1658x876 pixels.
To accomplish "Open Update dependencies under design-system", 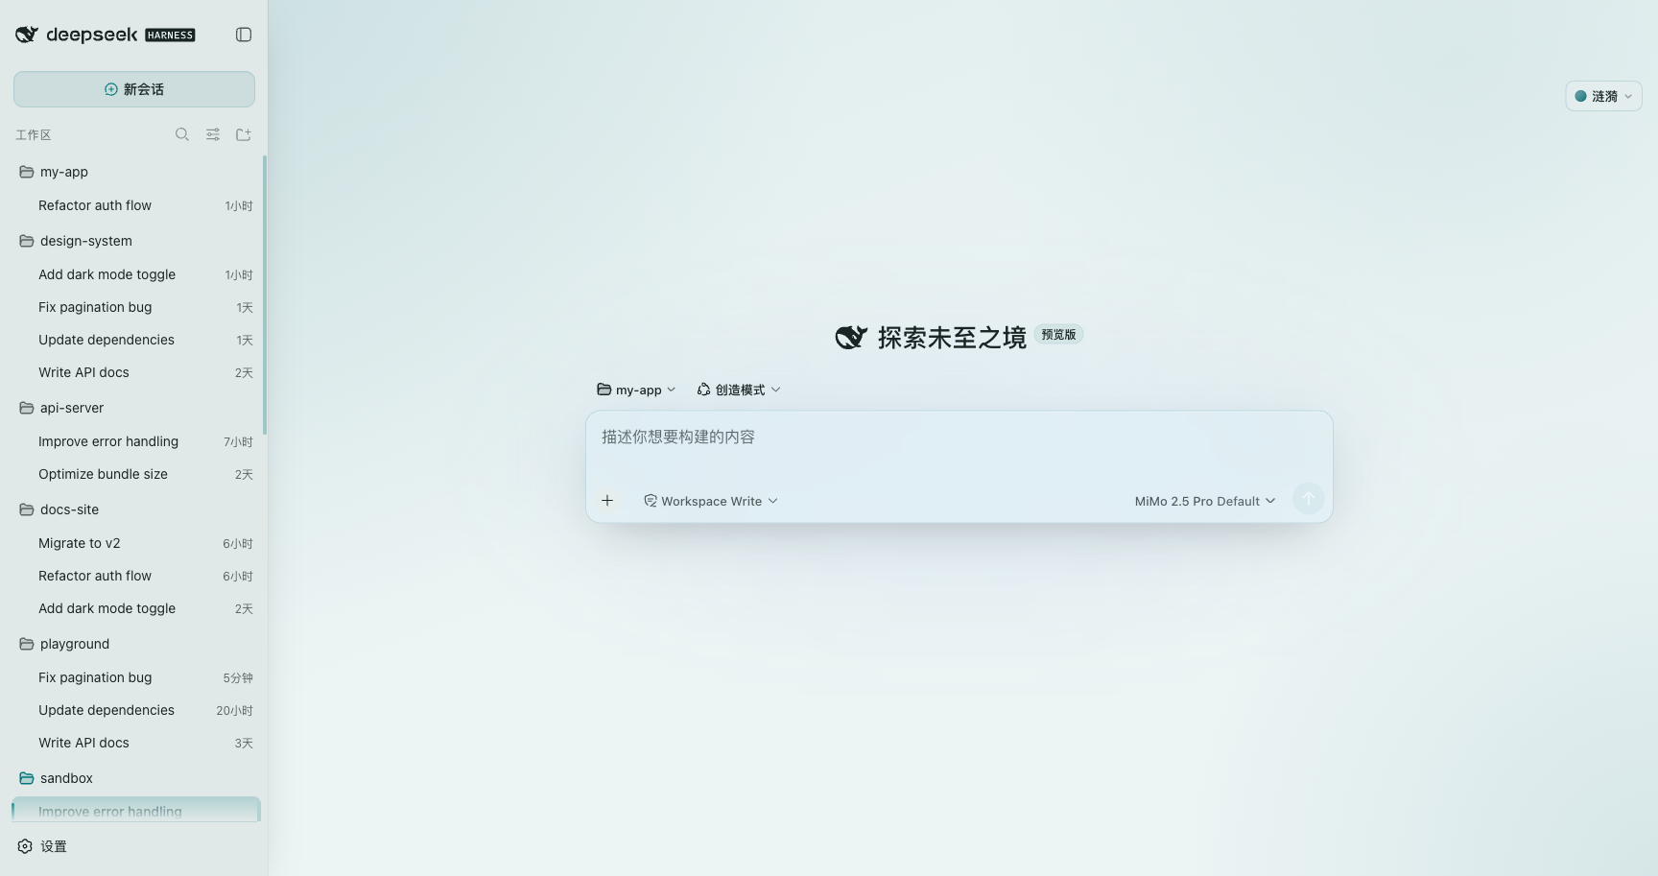I will coord(134,340).
